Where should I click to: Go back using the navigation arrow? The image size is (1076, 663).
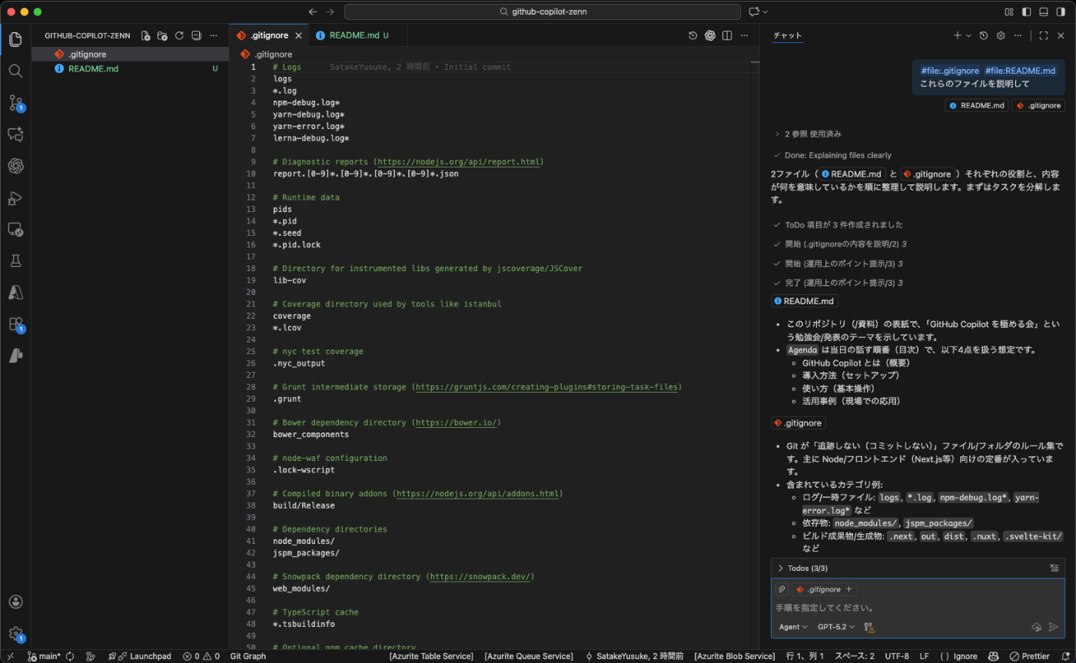(312, 12)
